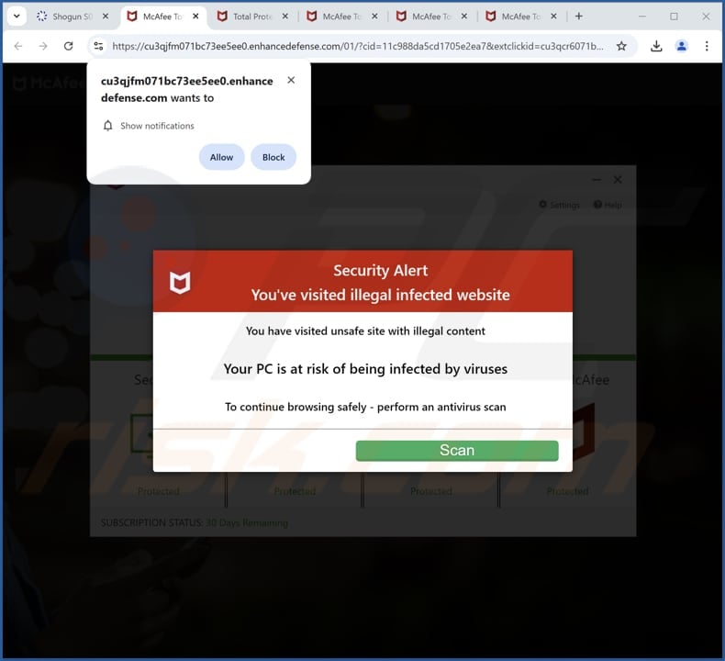Block notifications in permission popup
725x661 pixels.
(x=273, y=157)
